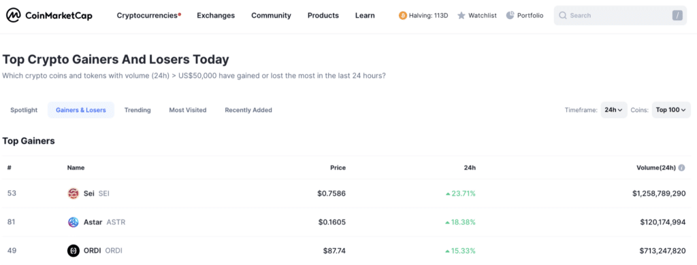Sort by the 24h column header
The height and width of the screenshot is (265, 697).
pyautogui.click(x=470, y=168)
